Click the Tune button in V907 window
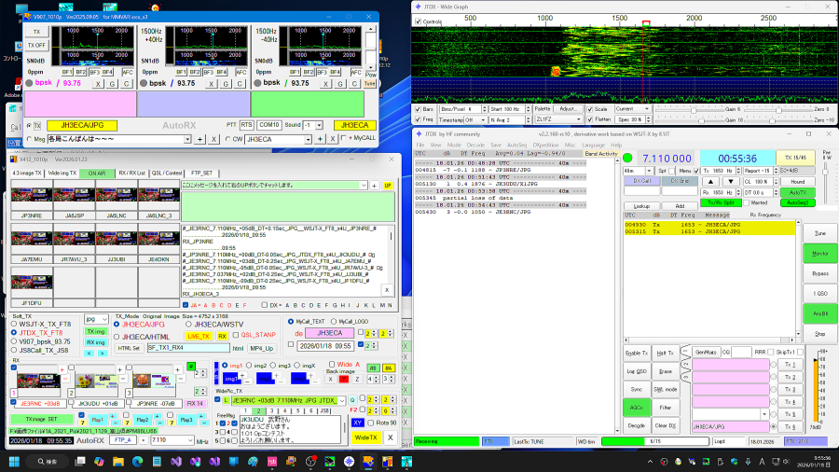 coord(370,83)
